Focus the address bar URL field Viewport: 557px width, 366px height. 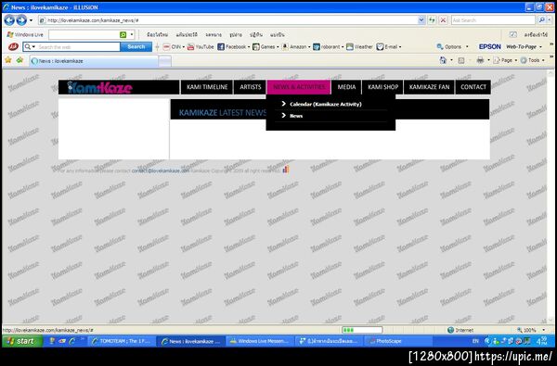(227, 20)
